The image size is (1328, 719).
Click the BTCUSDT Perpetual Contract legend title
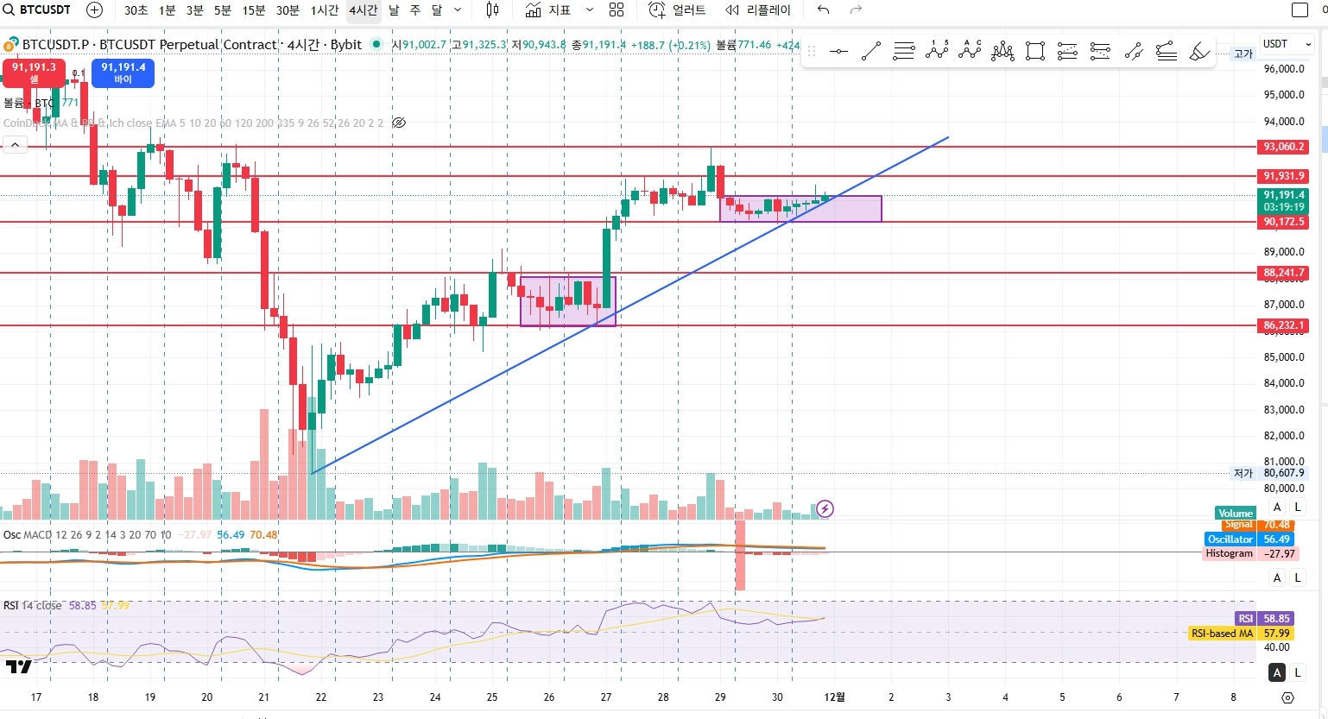tap(192, 44)
